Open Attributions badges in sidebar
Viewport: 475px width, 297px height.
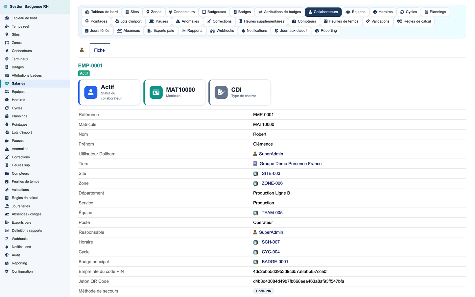coord(35,75)
